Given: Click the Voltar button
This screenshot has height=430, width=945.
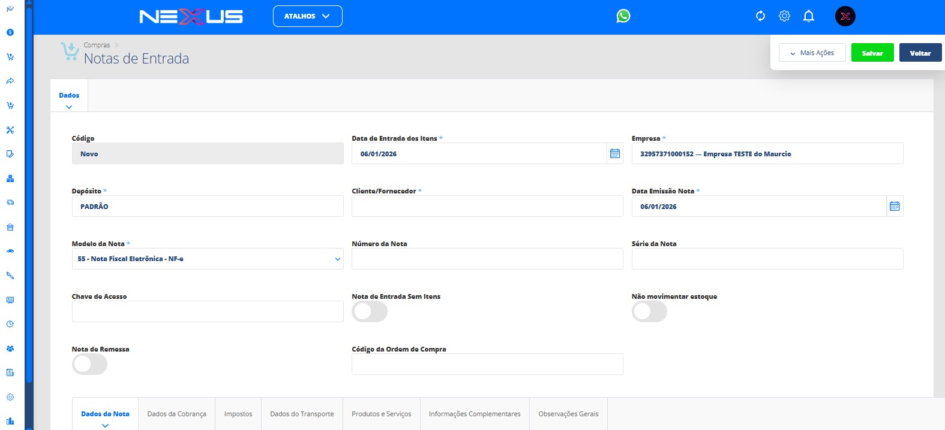Looking at the screenshot, I should click(920, 53).
